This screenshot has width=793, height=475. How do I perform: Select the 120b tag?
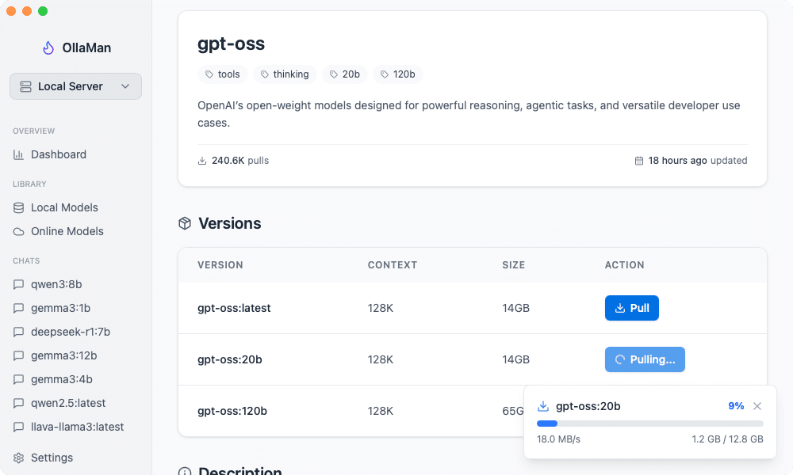[x=398, y=74]
